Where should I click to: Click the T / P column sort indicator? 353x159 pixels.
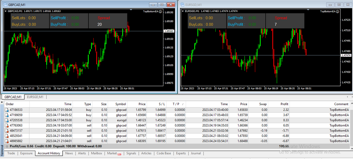183,104
